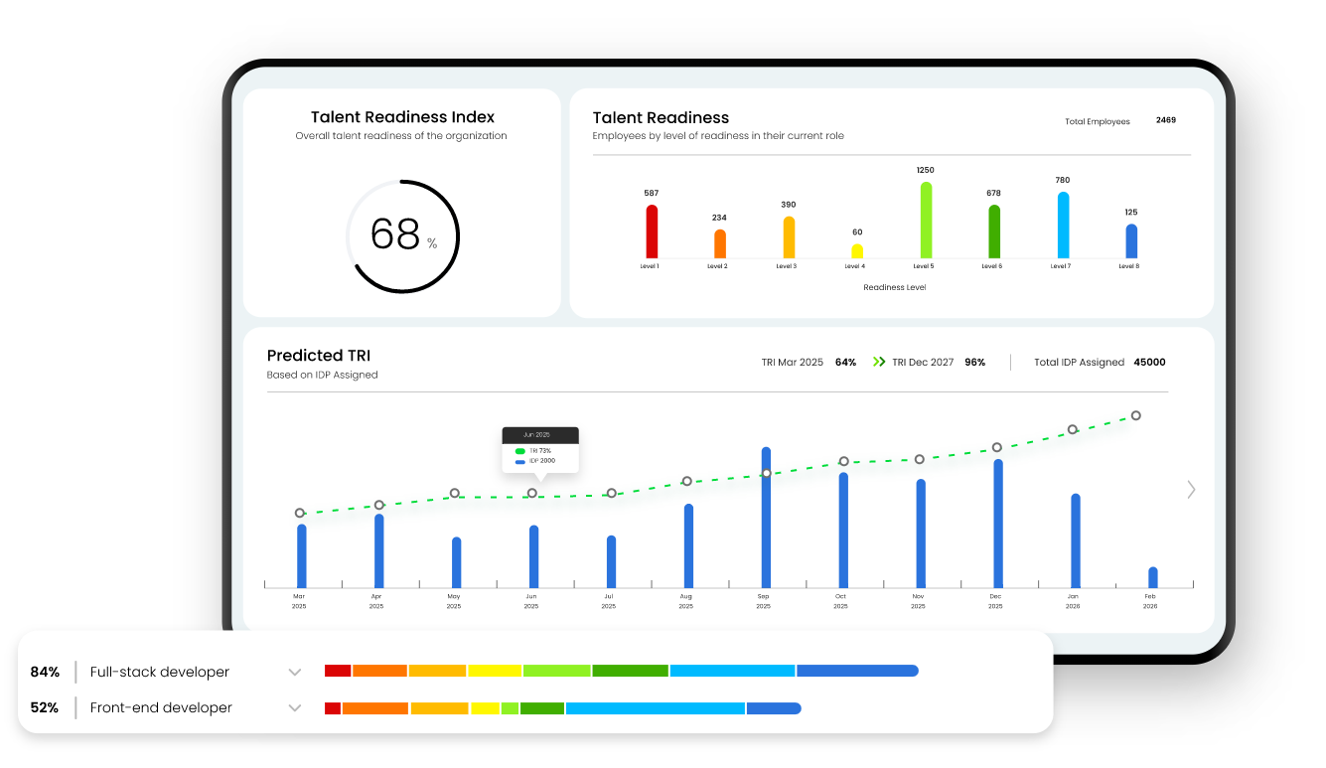Image resolution: width=1326 pixels, height=768 pixels.
Task: Click the TRI line point for Mar 2025
Action: pyautogui.click(x=300, y=514)
